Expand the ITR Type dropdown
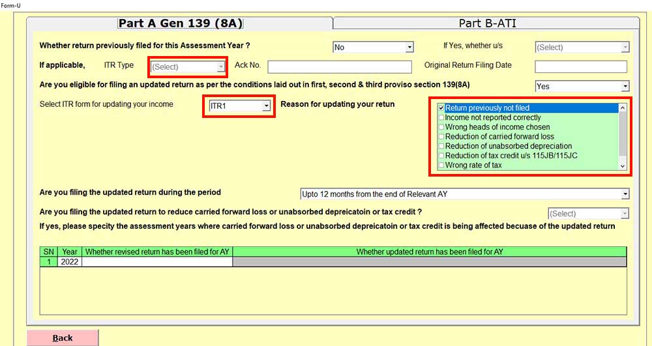652x346 pixels. 188,66
